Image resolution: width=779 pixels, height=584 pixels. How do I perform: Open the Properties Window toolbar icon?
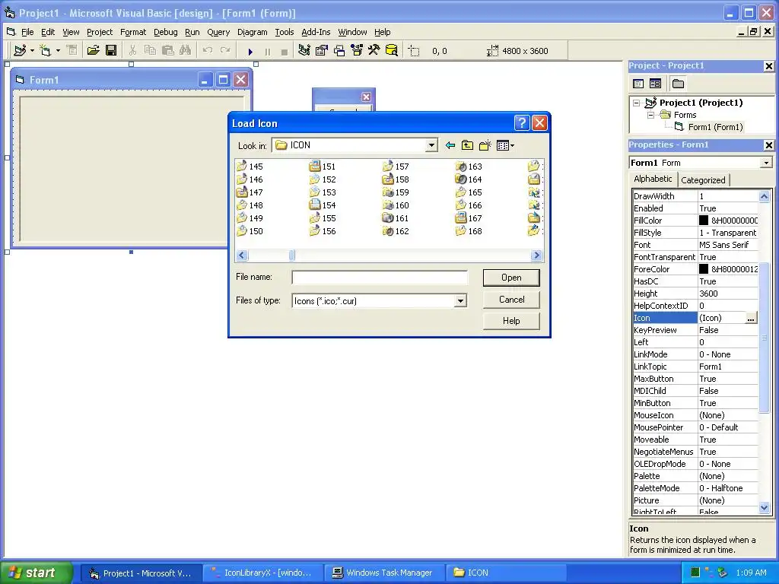[322, 51]
